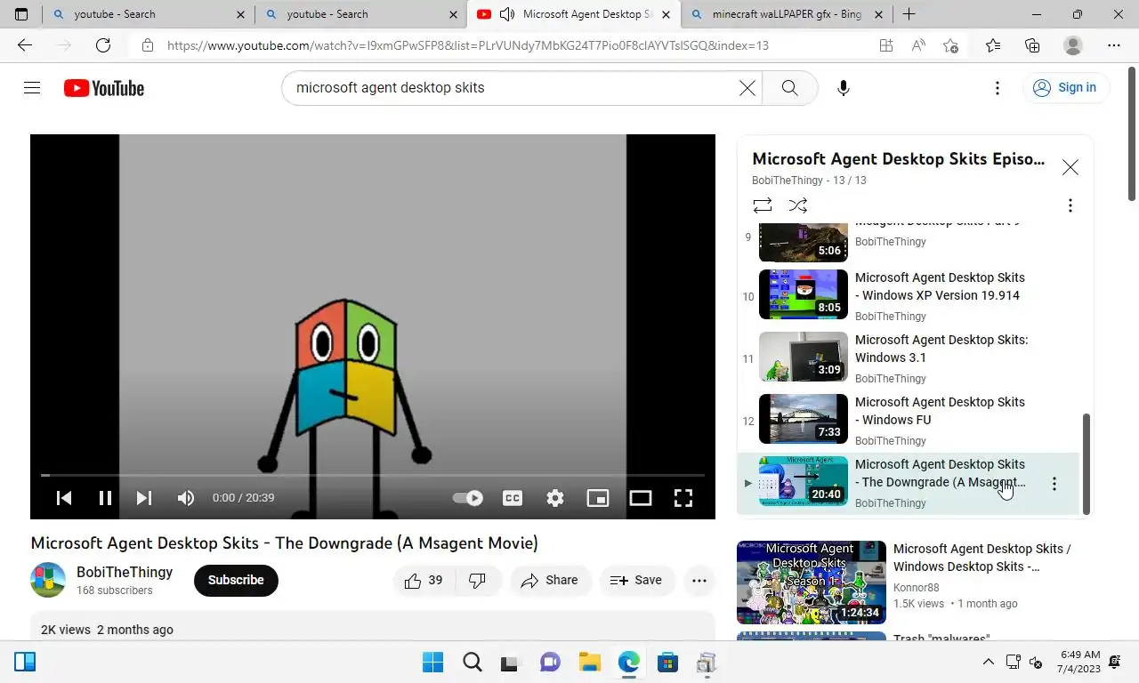Viewport: 1139px width, 683px height.
Task: Mute the video player volume
Action: point(186,498)
